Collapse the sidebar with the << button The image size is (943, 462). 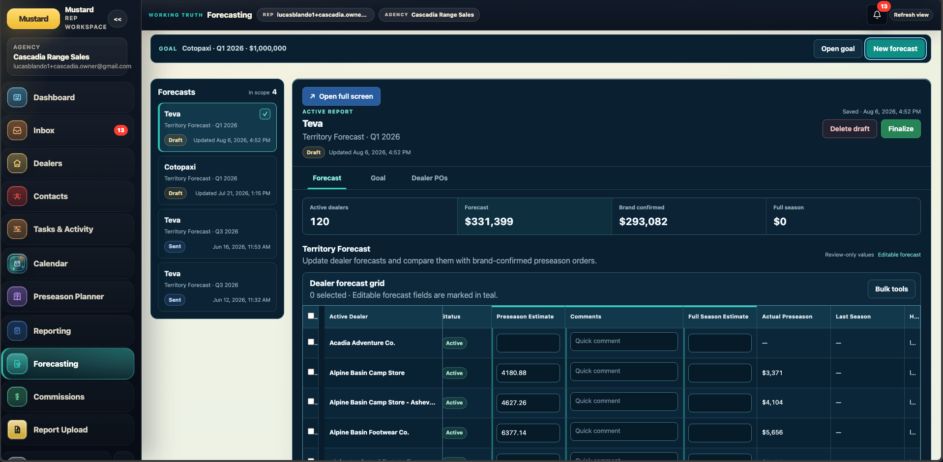pyautogui.click(x=118, y=19)
